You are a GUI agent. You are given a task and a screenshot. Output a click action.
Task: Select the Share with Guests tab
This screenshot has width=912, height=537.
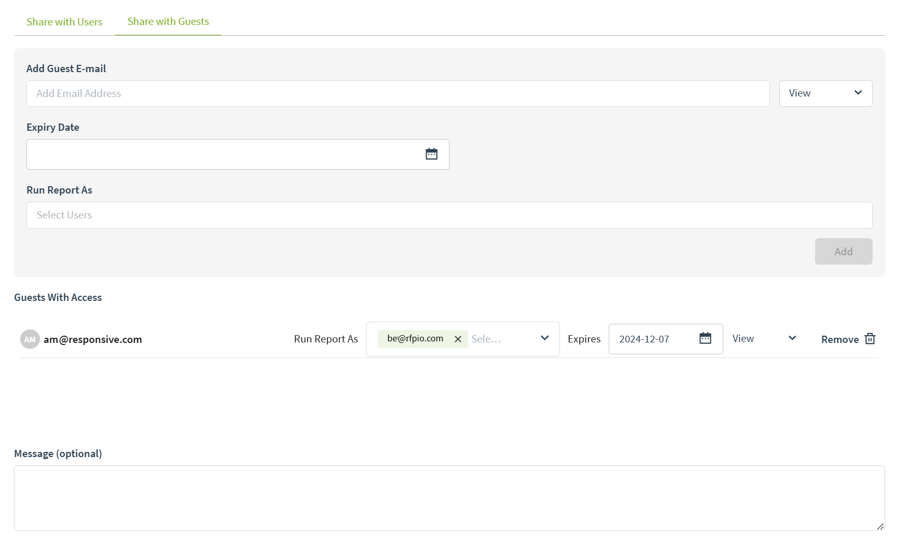point(168,21)
